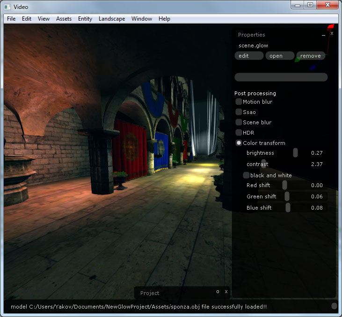Open the Entity menu
Viewport: 342px width, 317px height.
(x=85, y=19)
